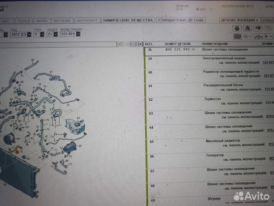Click the ДРУГИЕ ФУНКЦИИ button
The height and width of the screenshot is (206, 274).
tap(239, 20)
